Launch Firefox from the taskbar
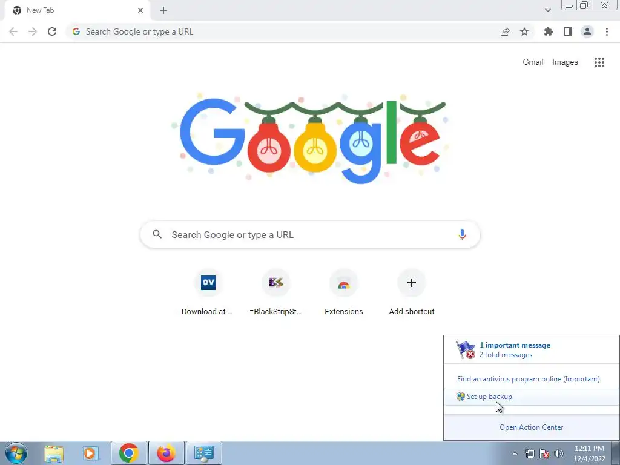This screenshot has width=620, height=465. 166,453
